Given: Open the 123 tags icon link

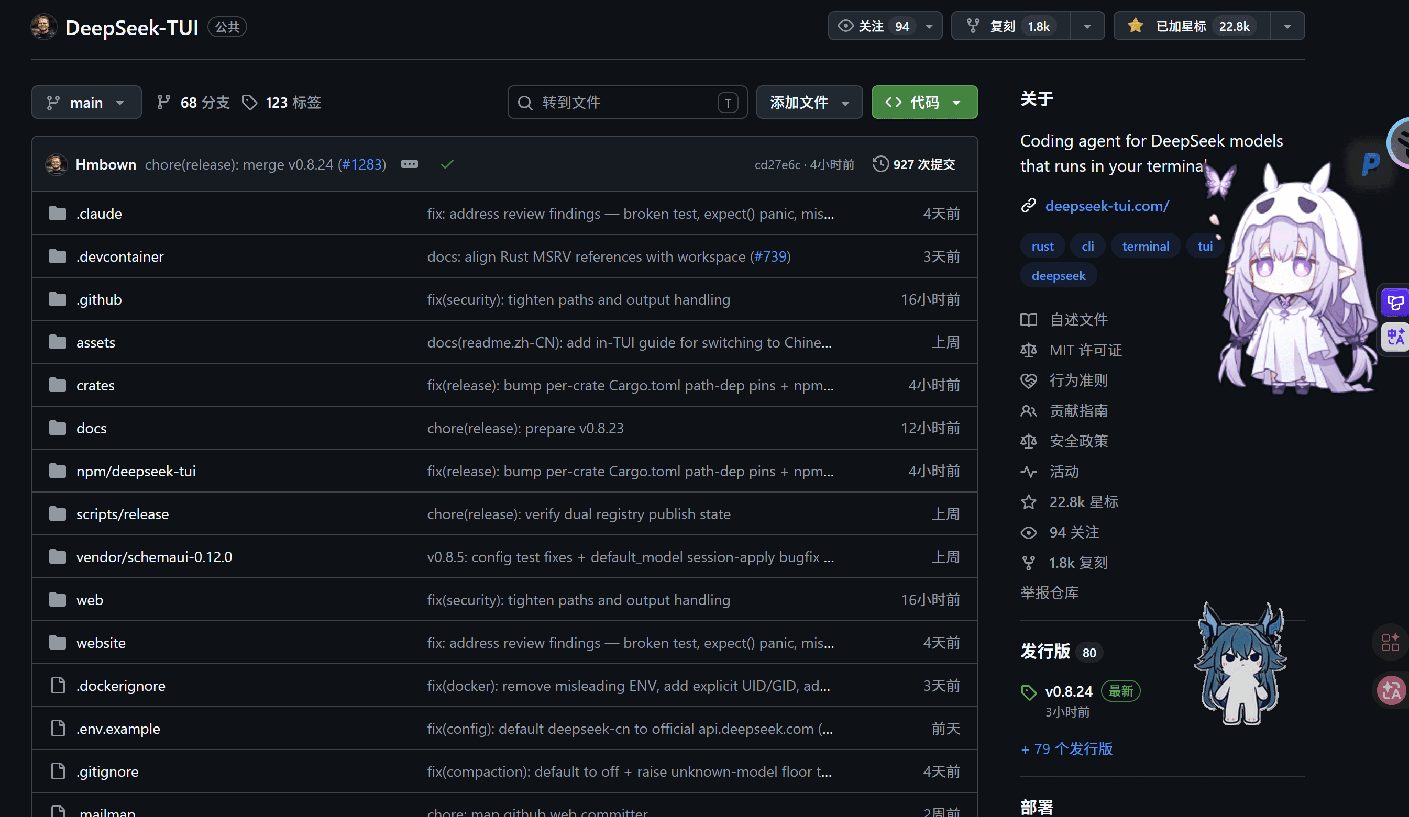Looking at the screenshot, I should (249, 102).
